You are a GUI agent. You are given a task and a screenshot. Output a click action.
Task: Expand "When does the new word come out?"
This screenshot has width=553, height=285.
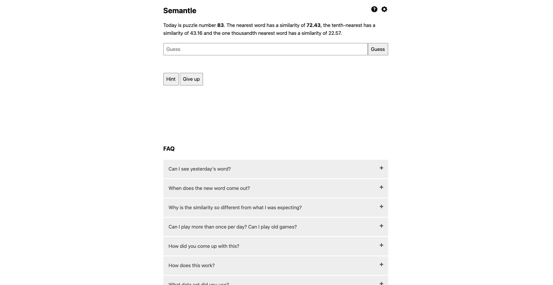tap(275, 188)
